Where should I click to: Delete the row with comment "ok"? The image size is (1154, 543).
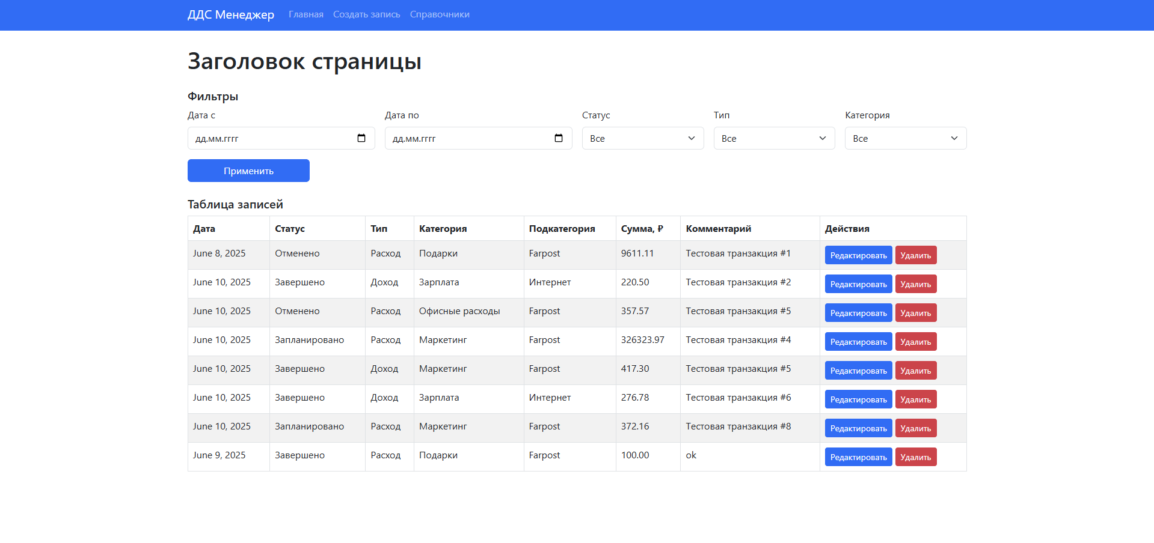pyautogui.click(x=916, y=457)
